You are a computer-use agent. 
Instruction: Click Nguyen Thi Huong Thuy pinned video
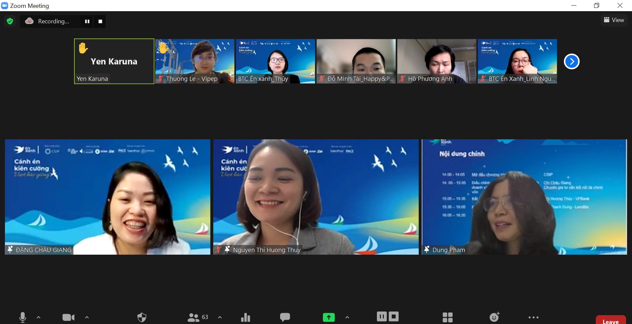pos(316,197)
